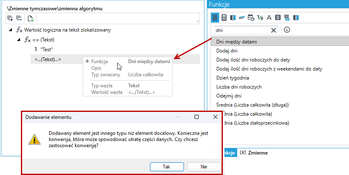Select the "Test" value node
349x175 pixels.
(47, 50)
